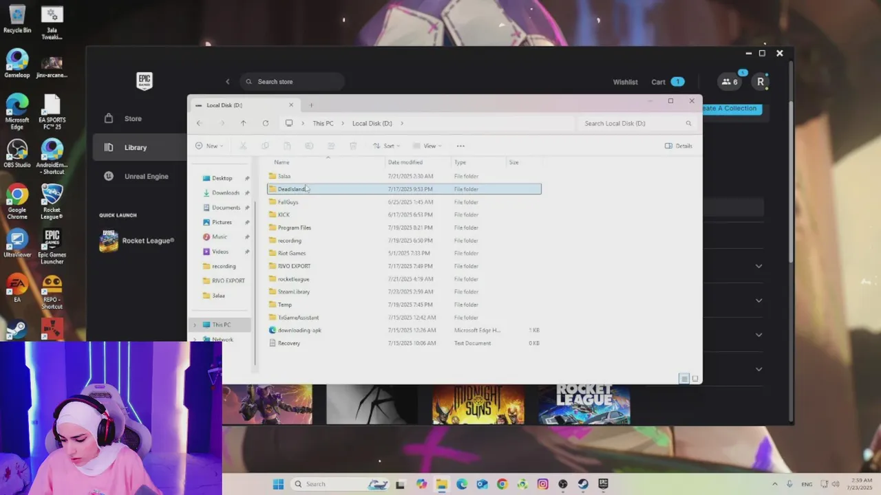
Task: Open Store in Epic Games sidebar
Action: pyautogui.click(x=133, y=119)
